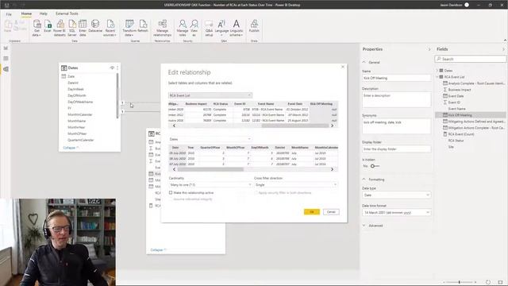
Task: Select Business Impact in Fields
Action: [x=460, y=90]
